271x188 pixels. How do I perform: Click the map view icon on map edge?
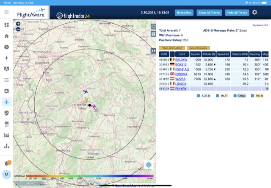(153, 27)
